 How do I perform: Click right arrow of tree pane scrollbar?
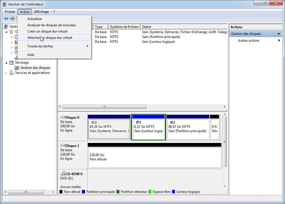tap(53, 192)
